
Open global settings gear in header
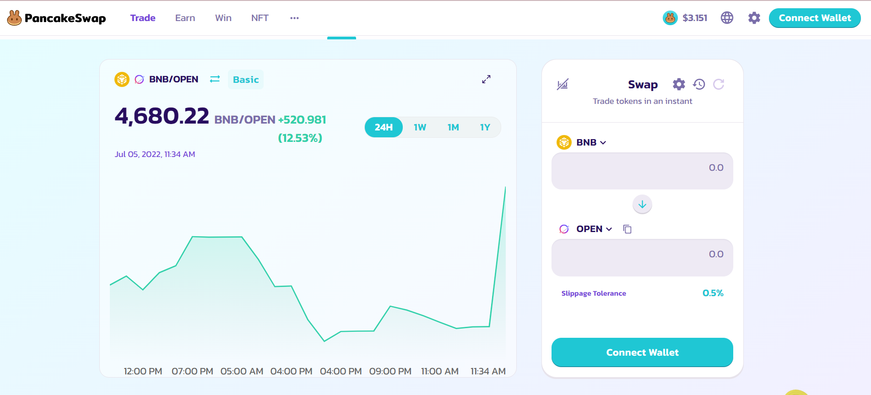(754, 18)
